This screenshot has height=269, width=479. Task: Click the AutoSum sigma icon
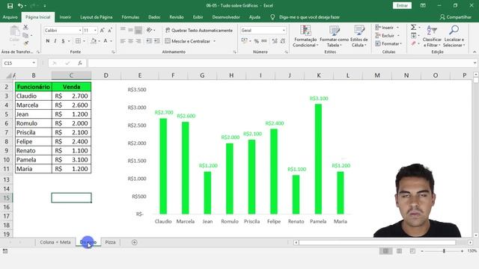413,27
